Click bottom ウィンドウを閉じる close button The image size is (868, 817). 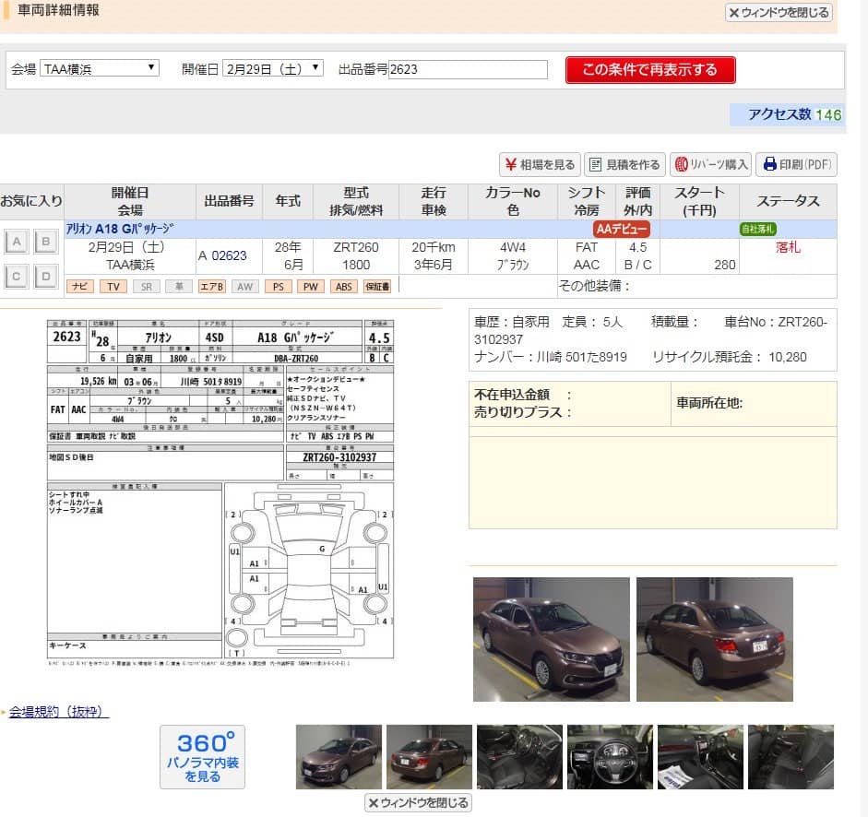[418, 803]
